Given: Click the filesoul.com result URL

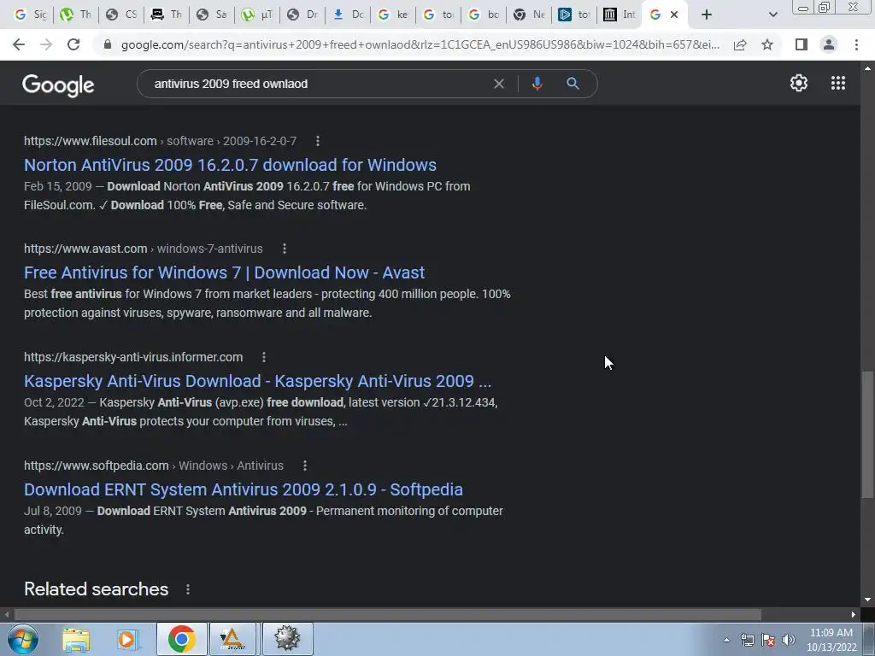Looking at the screenshot, I should click(x=160, y=141).
